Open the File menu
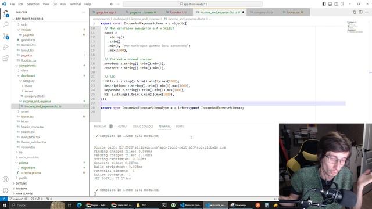372x209 pixels. (12, 4)
